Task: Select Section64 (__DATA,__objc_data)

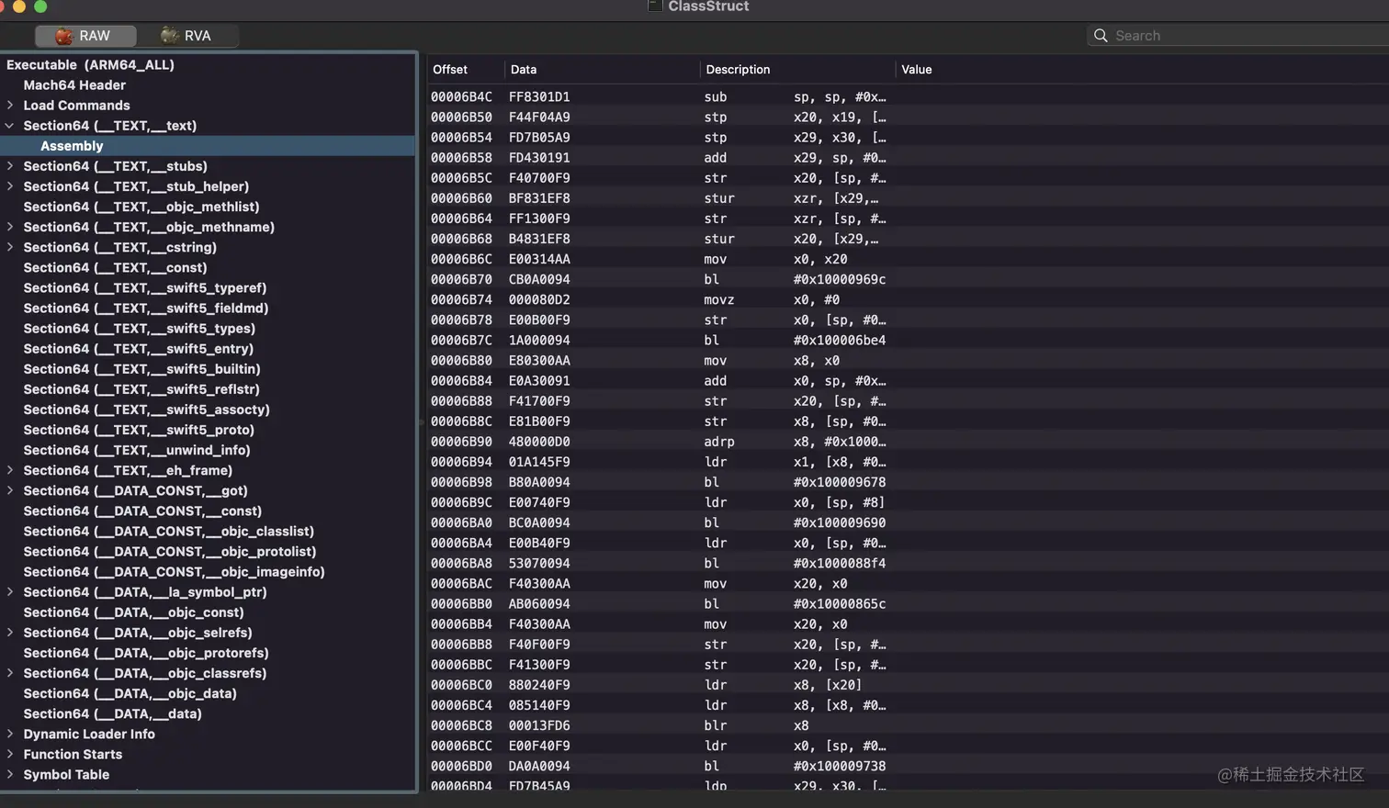Action: point(130,693)
